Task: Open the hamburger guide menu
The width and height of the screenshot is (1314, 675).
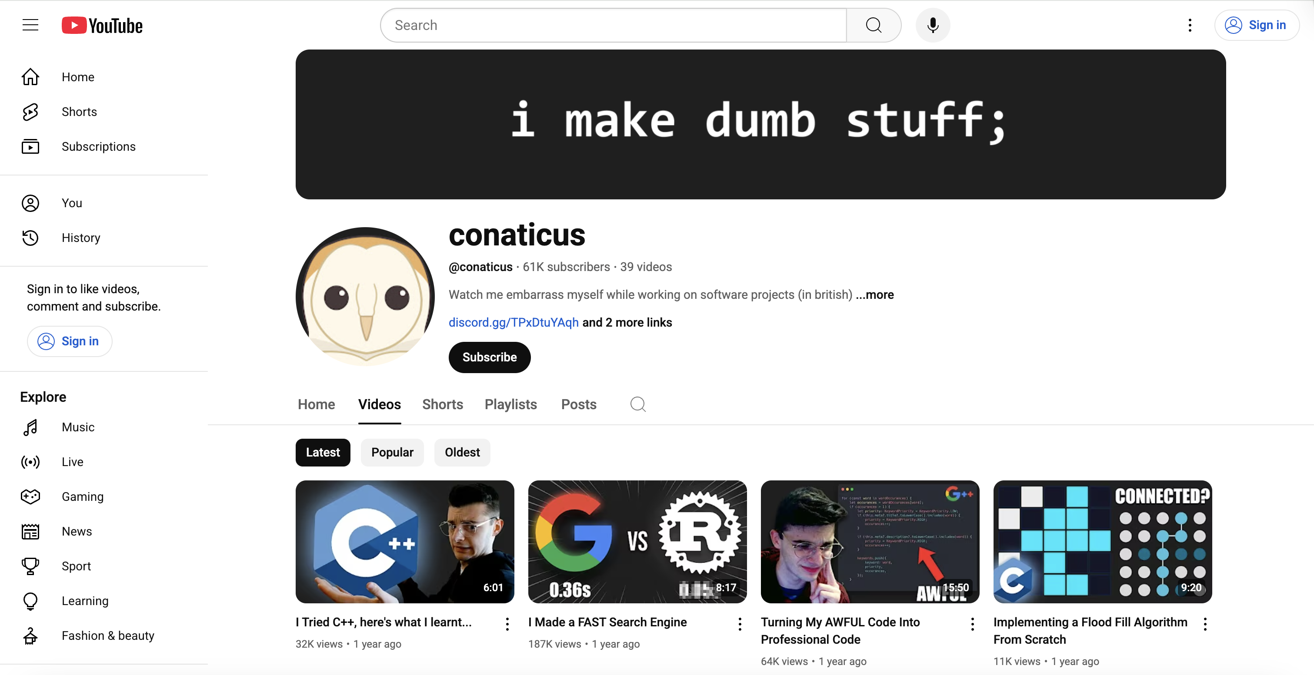Action: [30, 25]
